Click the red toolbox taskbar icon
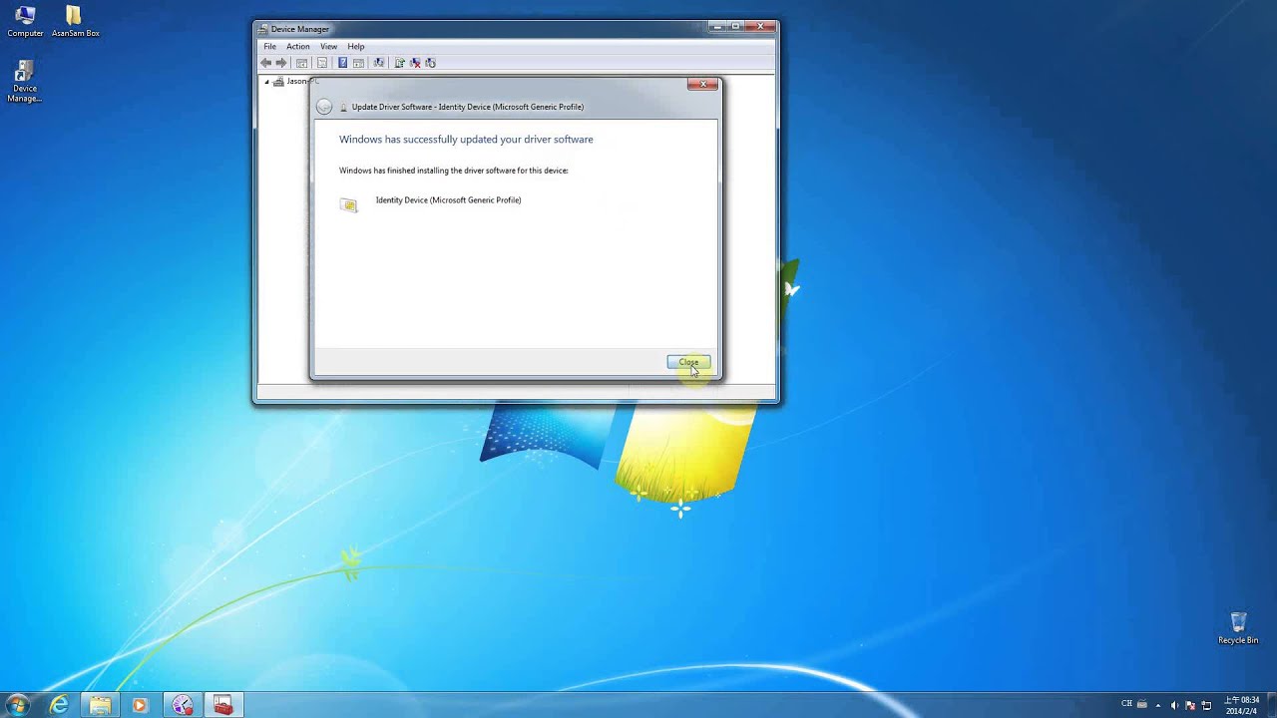The width and height of the screenshot is (1277, 718). 223,705
